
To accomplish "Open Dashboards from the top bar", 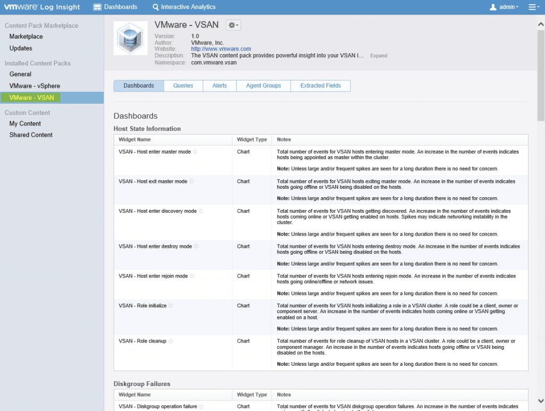I will (115, 7).
